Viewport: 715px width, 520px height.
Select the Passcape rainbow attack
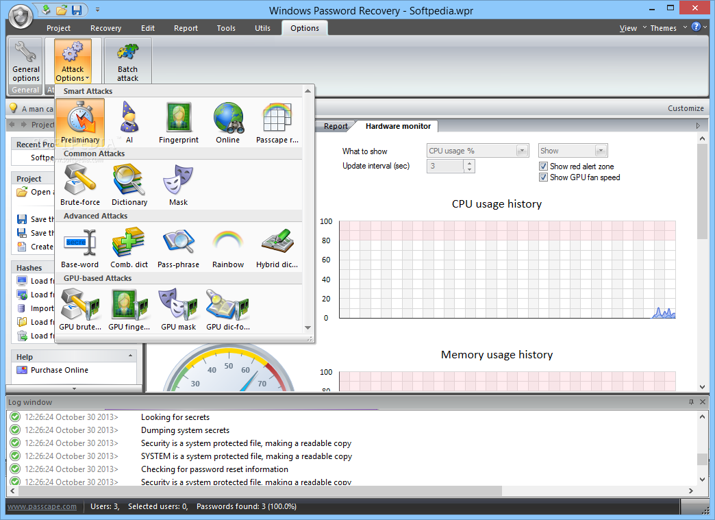pos(277,122)
